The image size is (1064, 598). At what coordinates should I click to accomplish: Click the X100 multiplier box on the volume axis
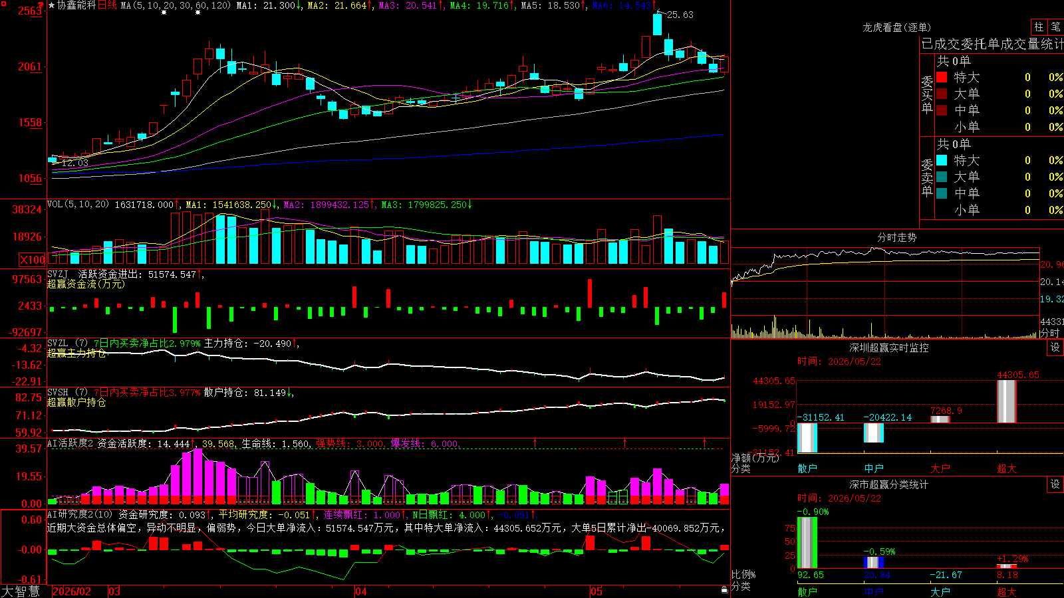point(32,260)
